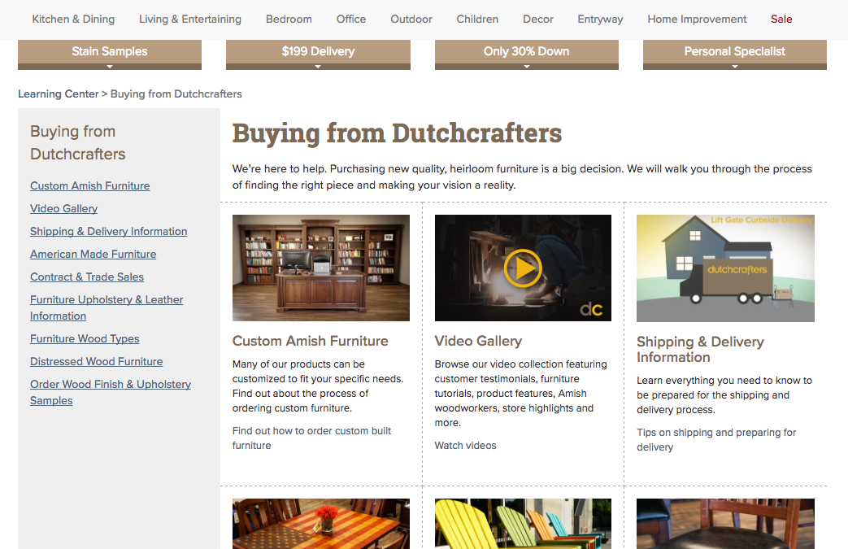Expand the Personal Specialist banner

pos(734,54)
